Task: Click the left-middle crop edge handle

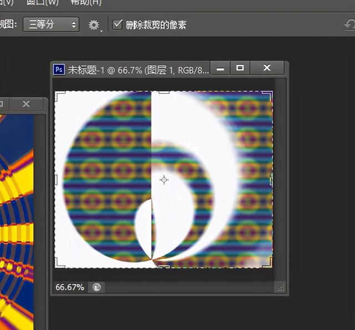Action: pos(57,180)
